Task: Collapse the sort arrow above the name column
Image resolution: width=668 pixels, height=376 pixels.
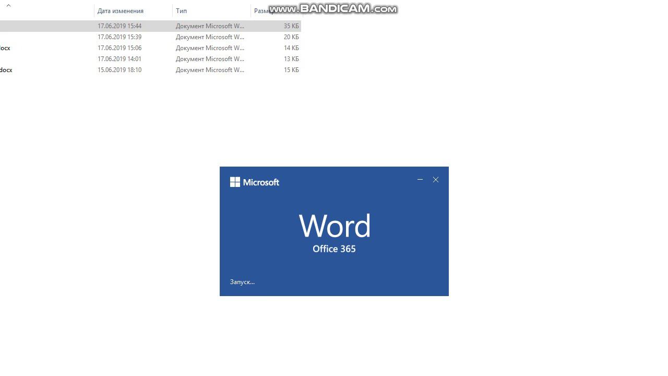Action: [8, 5]
